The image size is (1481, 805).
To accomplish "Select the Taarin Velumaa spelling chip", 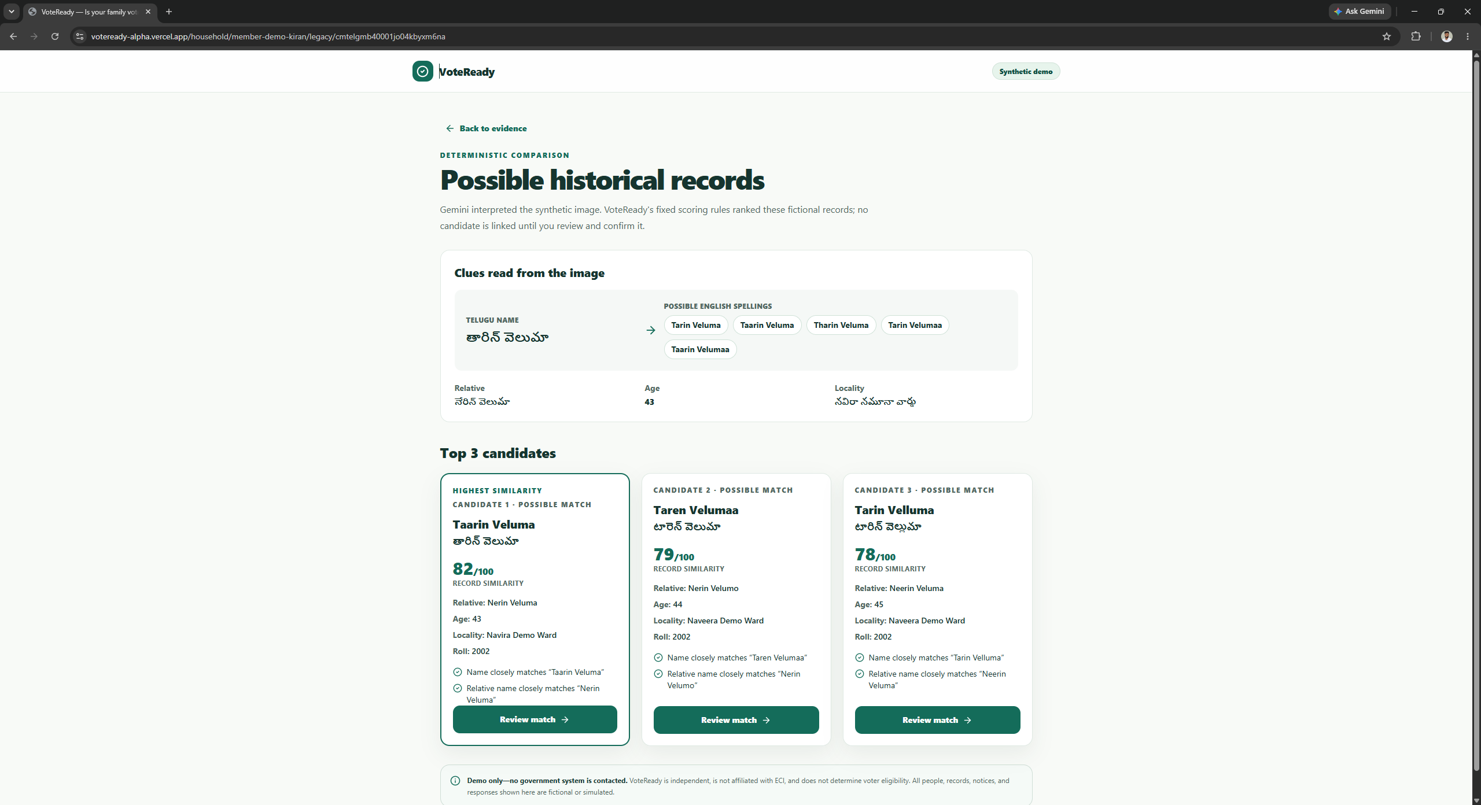I will point(700,349).
